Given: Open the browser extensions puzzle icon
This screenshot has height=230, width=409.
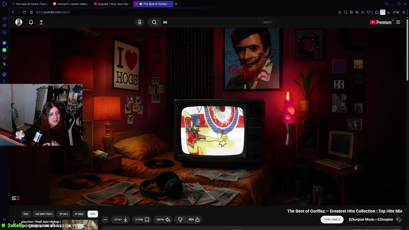Looking at the screenshot, I should pos(377,12).
